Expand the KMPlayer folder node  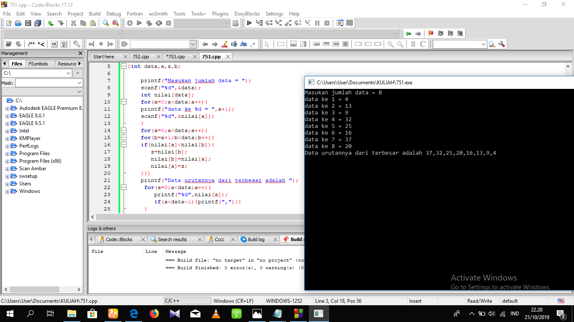(x=7, y=138)
